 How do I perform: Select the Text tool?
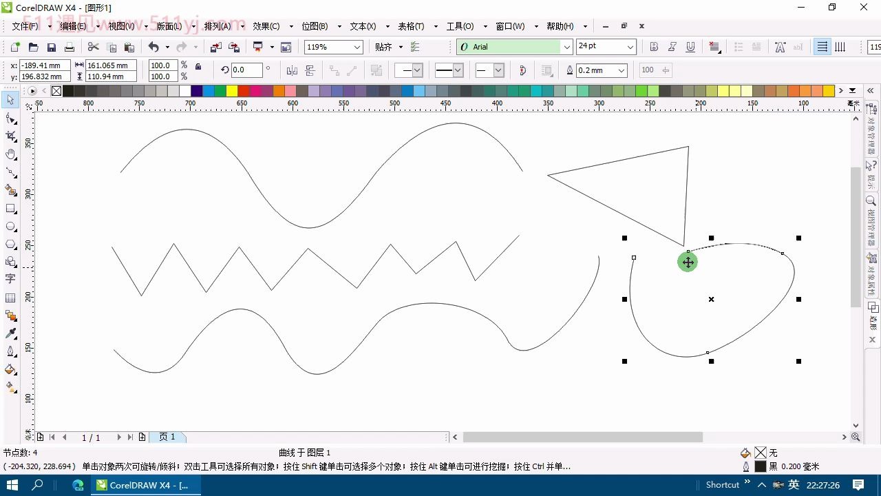coord(10,280)
